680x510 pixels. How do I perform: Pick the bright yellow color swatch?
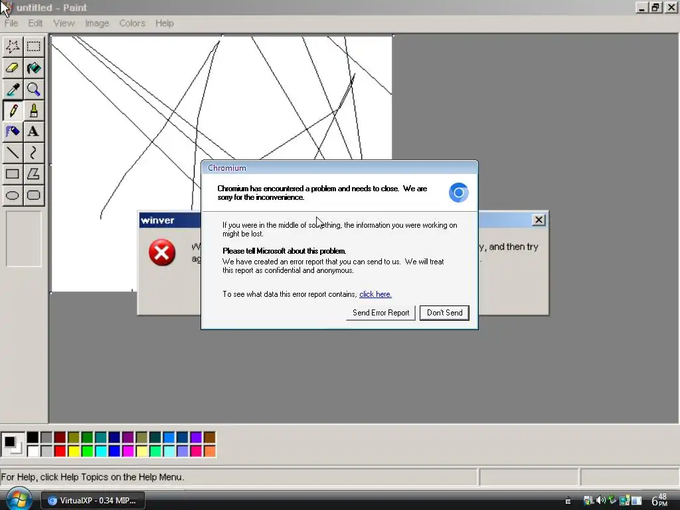[x=74, y=451]
